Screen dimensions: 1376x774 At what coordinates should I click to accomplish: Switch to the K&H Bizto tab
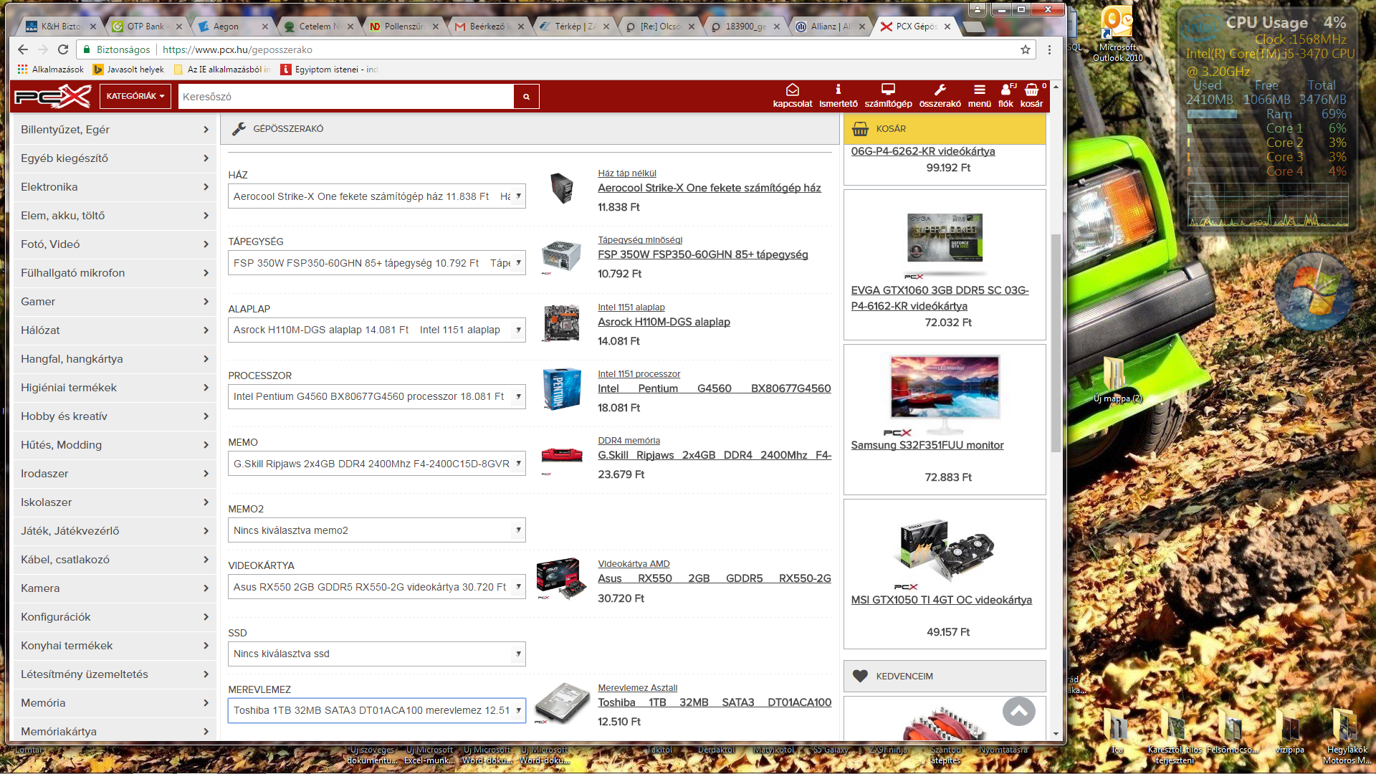[62, 27]
